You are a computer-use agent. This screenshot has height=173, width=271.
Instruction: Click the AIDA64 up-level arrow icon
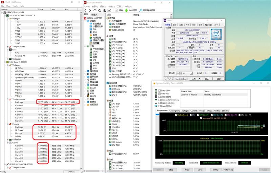(95, 11)
